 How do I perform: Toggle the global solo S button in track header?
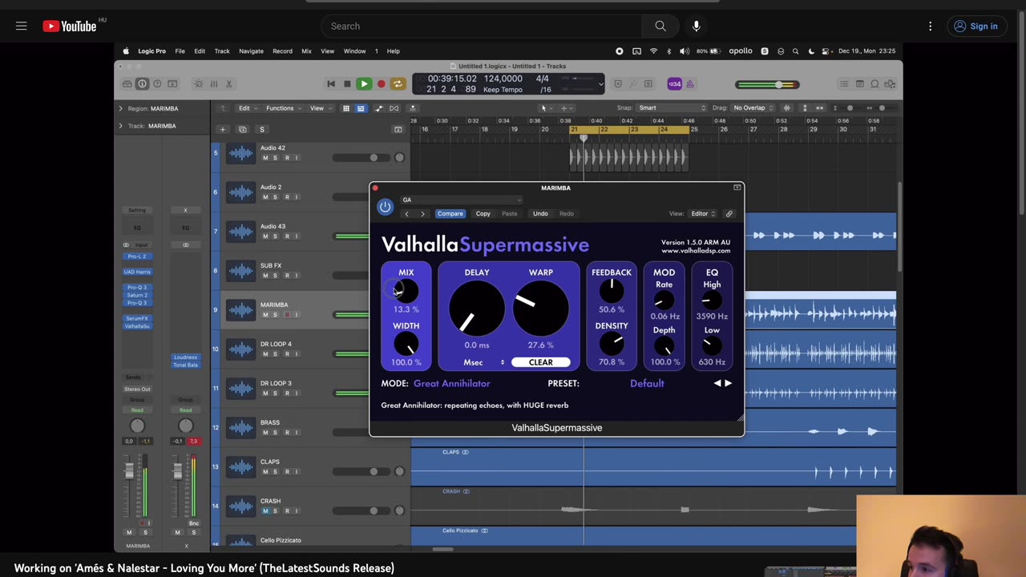[261, 129]
